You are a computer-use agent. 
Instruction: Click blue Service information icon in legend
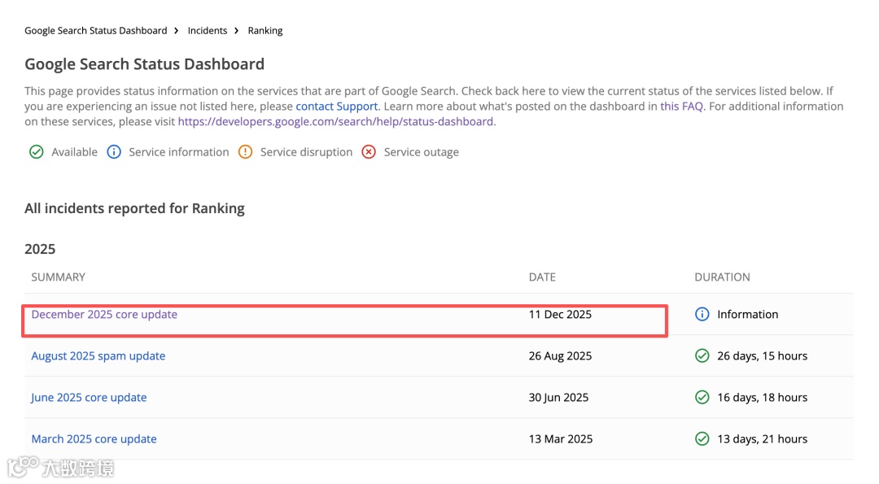pyautogui.click(x=114, y=152)
